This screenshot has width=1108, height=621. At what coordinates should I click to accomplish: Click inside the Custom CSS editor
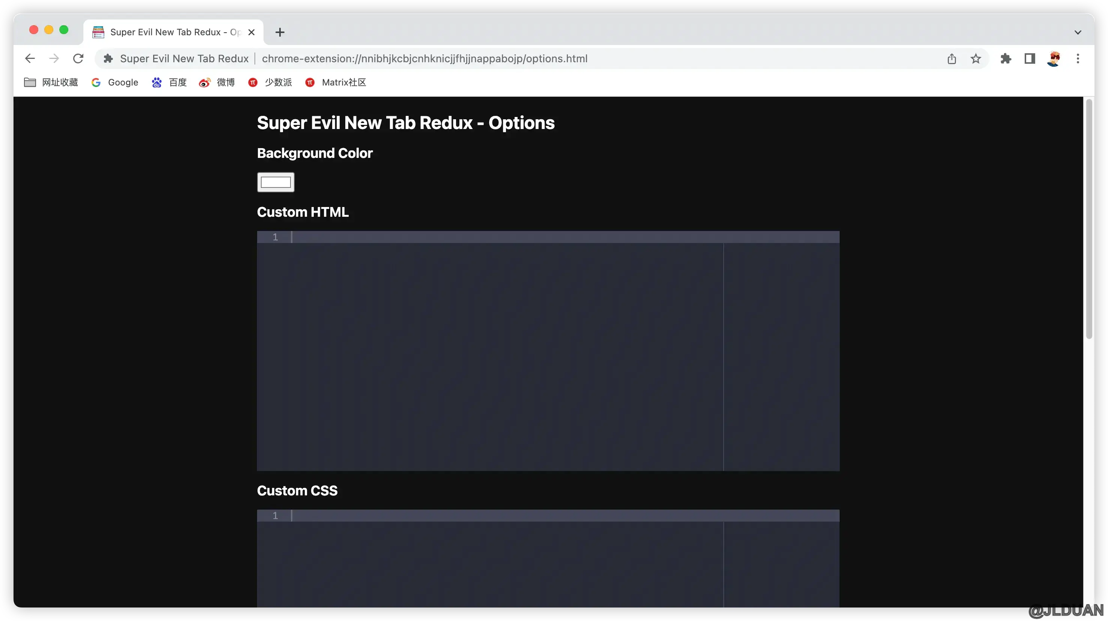(x=548, y=558)
